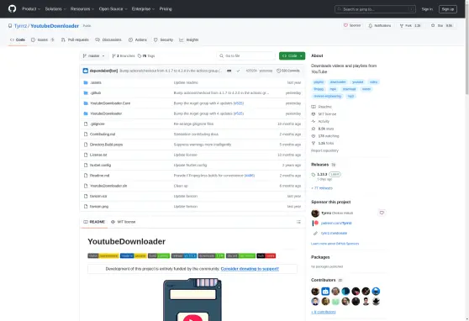Expand the Solutions menu

click(55, 9)
